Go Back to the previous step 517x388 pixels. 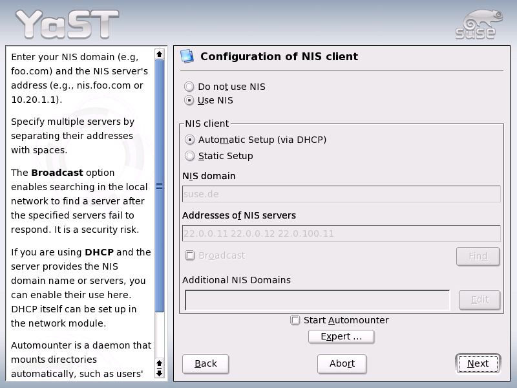pos(205,363)
